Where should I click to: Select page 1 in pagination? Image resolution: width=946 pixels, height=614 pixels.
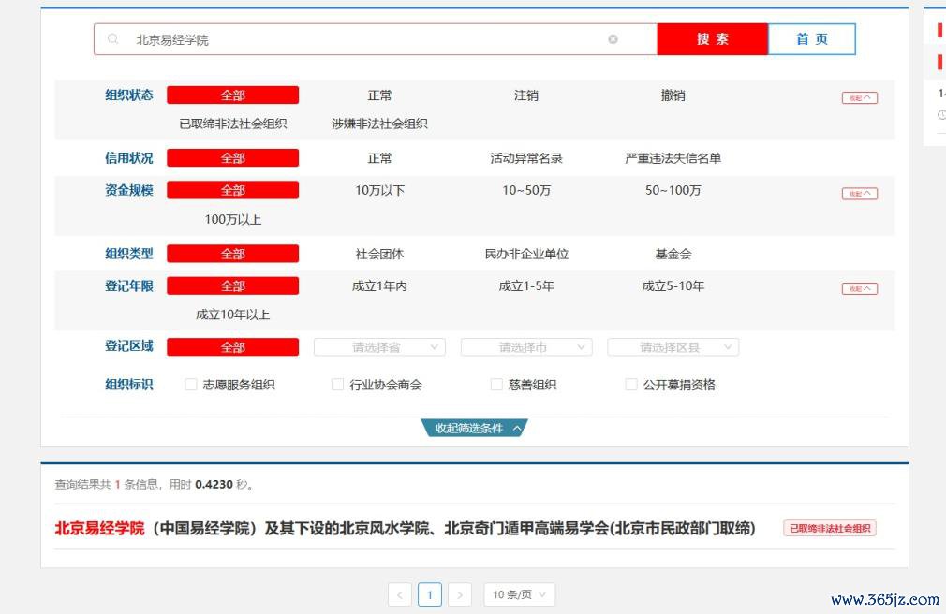coord(430,594)
